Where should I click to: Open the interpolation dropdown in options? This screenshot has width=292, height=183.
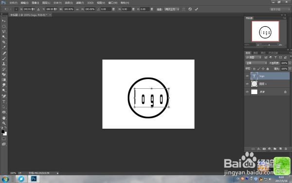172,9
